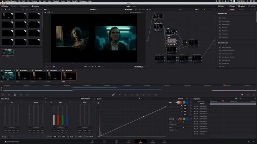Open the Apple menu
The width and height of the screenshot is (257, 144).
coord(2,1)
